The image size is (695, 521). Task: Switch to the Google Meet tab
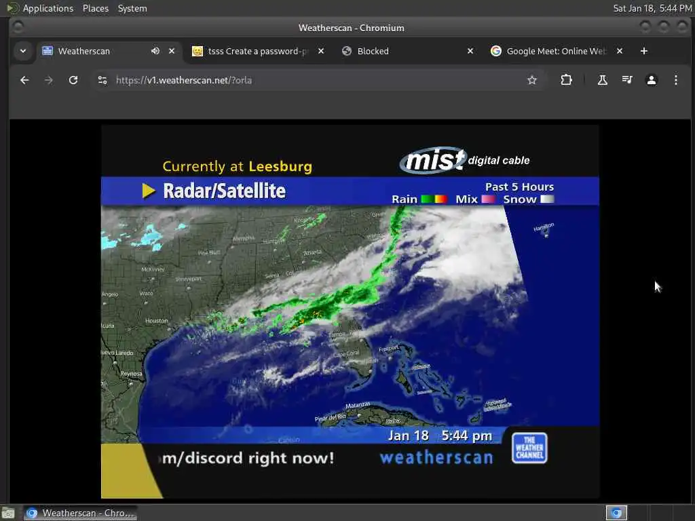[x=557, y=51]
